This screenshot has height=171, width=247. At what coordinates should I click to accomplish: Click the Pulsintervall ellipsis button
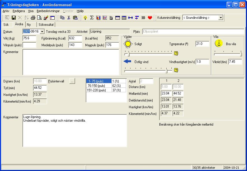pos(72,81)
